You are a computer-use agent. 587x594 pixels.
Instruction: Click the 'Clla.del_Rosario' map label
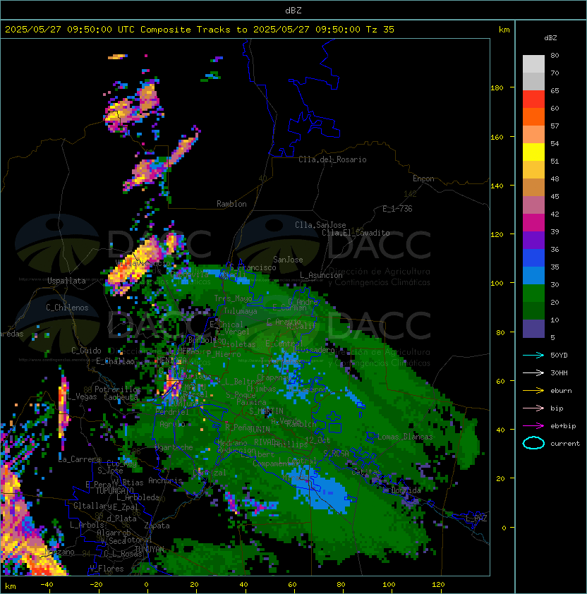[332, 159]
